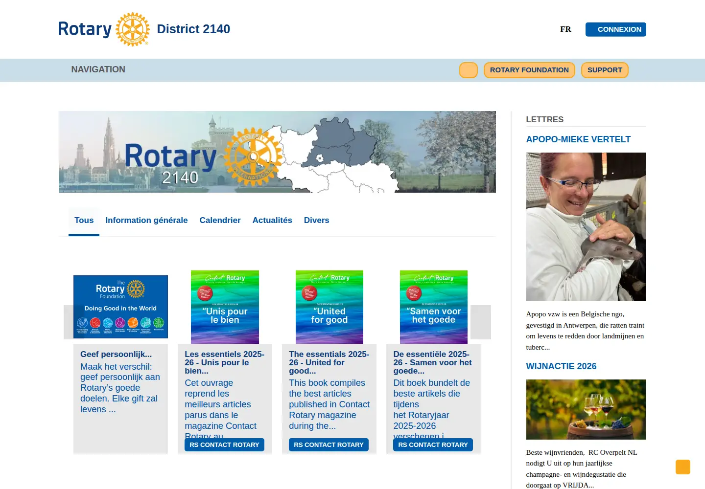Click RS CONTACT ROTARY under De essentiële card
This screenshot has width=705, height=489.
click(433, 445)
